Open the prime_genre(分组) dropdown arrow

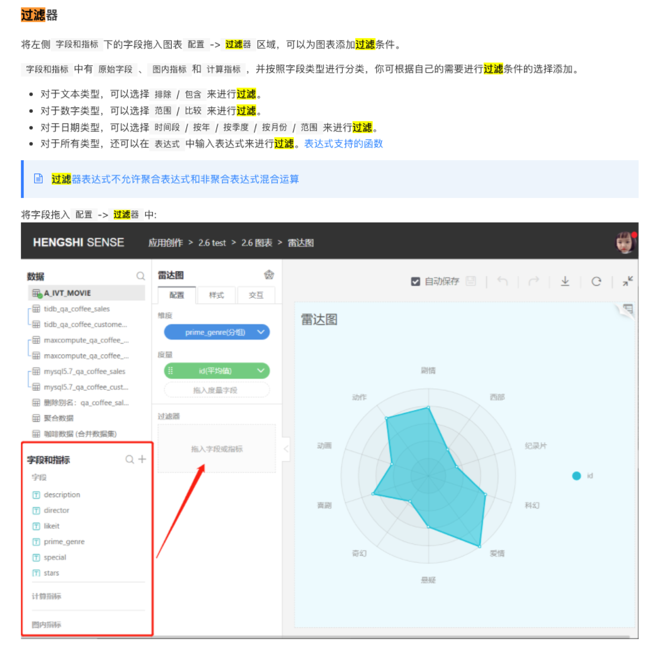pos(261,332)
